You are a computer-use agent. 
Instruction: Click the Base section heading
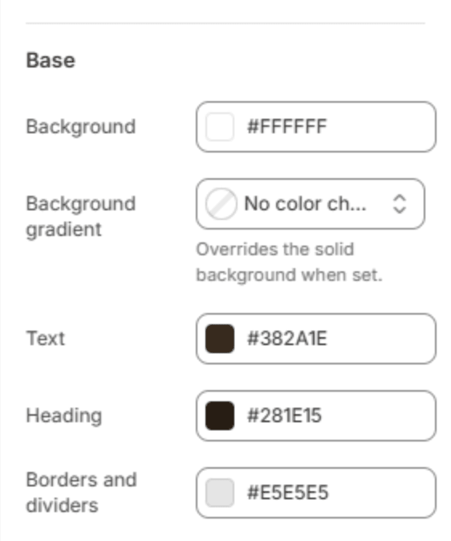pyautogui.click(x=51, y=60)
